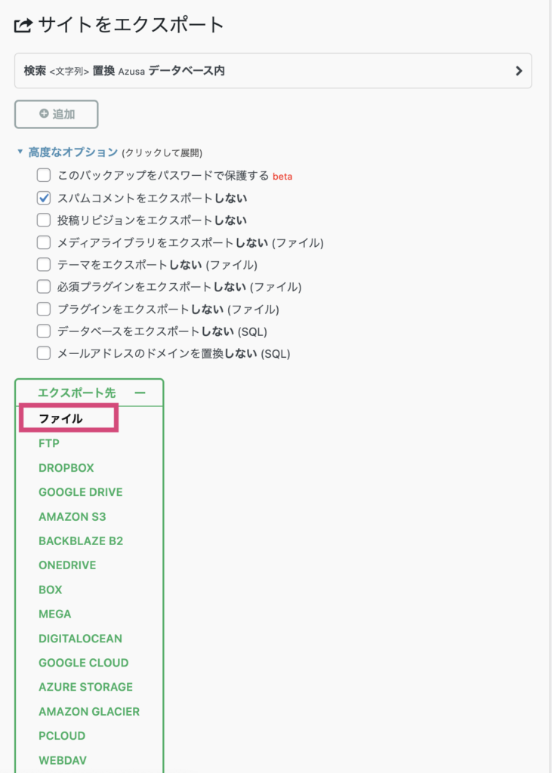Expand the 検索 置換 database panel

[273, 71]
